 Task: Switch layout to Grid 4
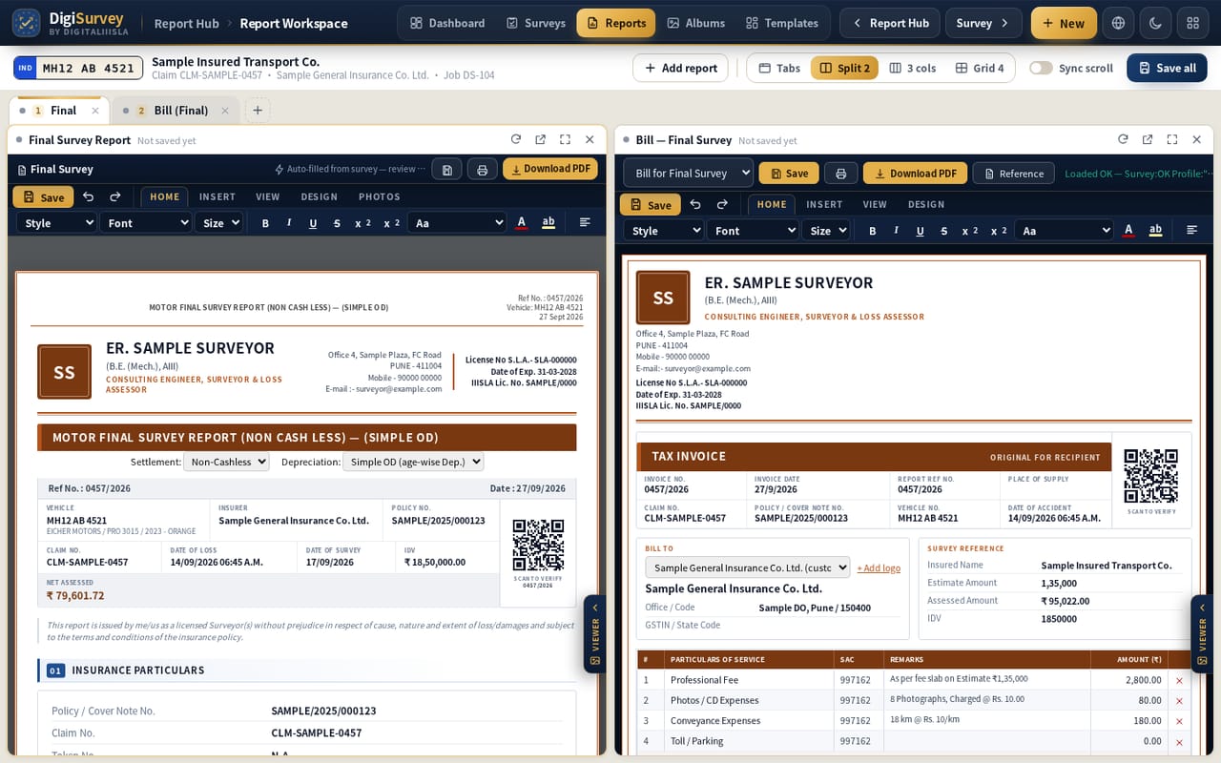pos(980,68)
